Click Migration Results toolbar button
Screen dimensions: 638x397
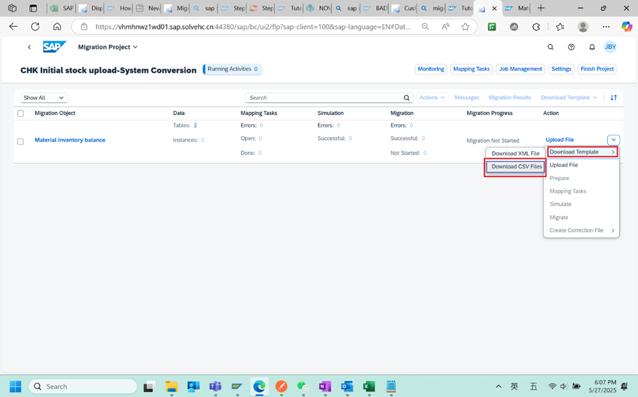(510, 97)
